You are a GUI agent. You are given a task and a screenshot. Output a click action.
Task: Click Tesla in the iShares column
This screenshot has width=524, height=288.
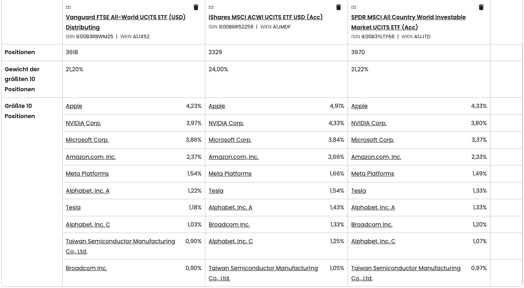coord(216,191)
